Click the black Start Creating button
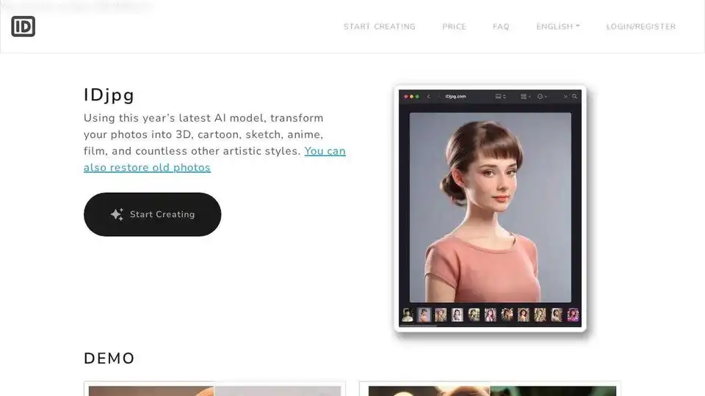Image resolution: width=705 pixels, height=396 pixels. pos(153,214)
